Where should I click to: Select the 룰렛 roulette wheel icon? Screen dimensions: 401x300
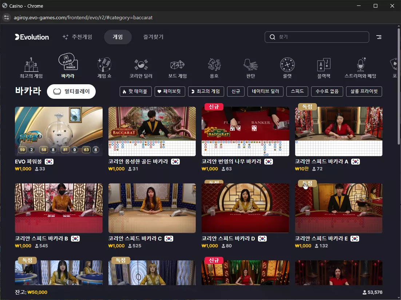pyautogui.click(x=287, y=65)
